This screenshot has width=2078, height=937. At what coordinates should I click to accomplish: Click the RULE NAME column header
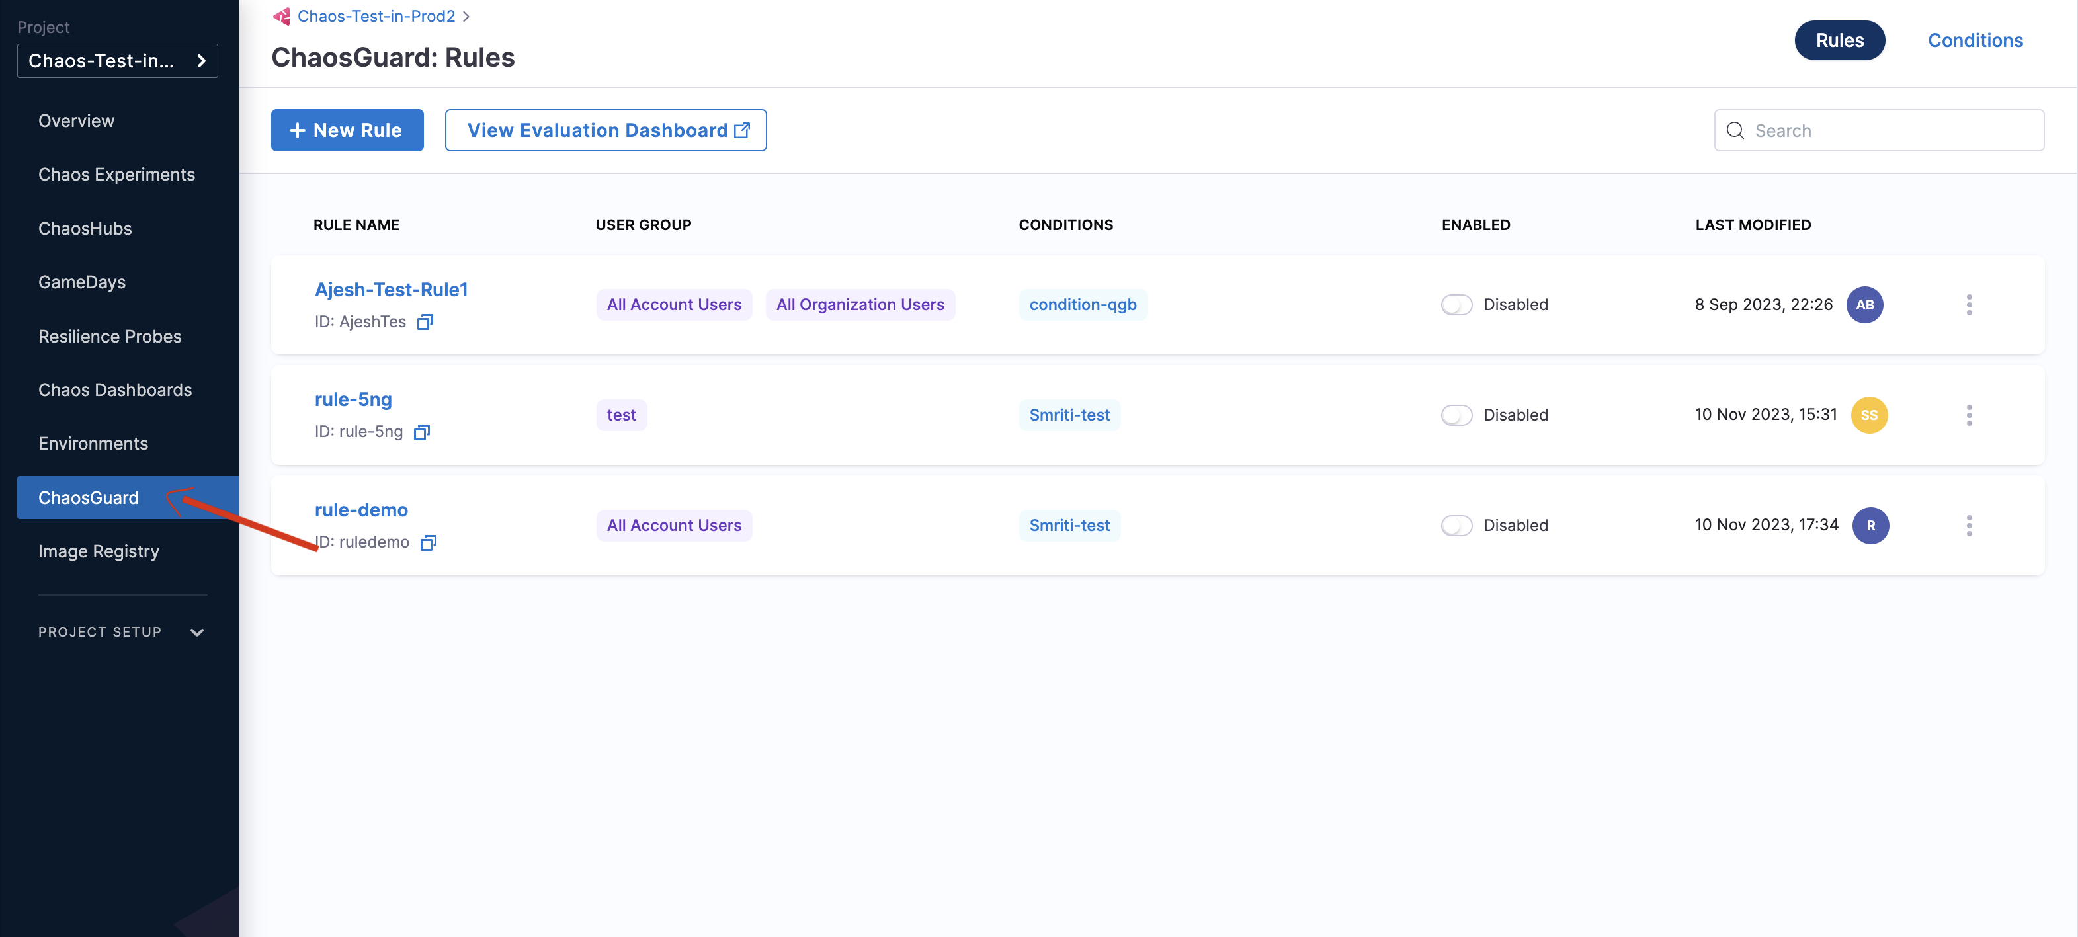(356, 225)
